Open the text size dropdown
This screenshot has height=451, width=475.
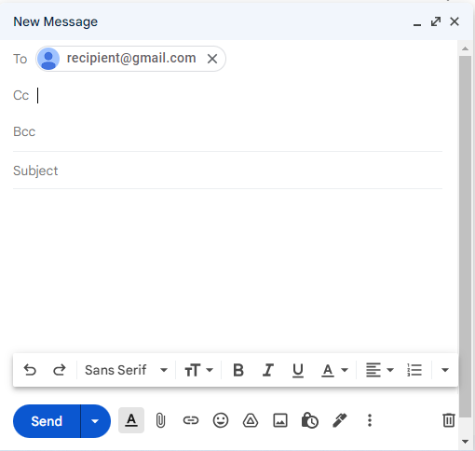pos(198,370)
